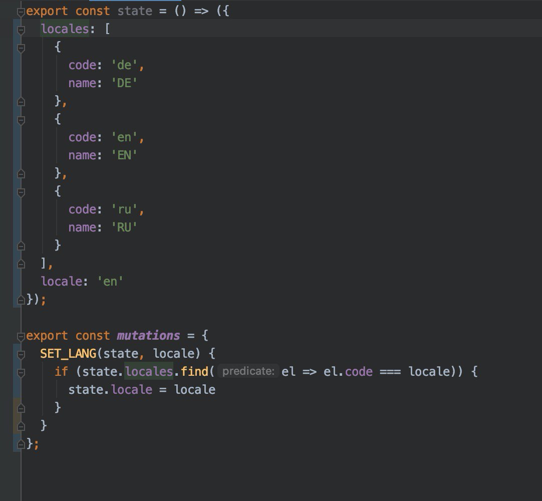Place cursor on the 'mutations' identifier
The height and width of the screenshot is (501, 542).
click(148, 335)
